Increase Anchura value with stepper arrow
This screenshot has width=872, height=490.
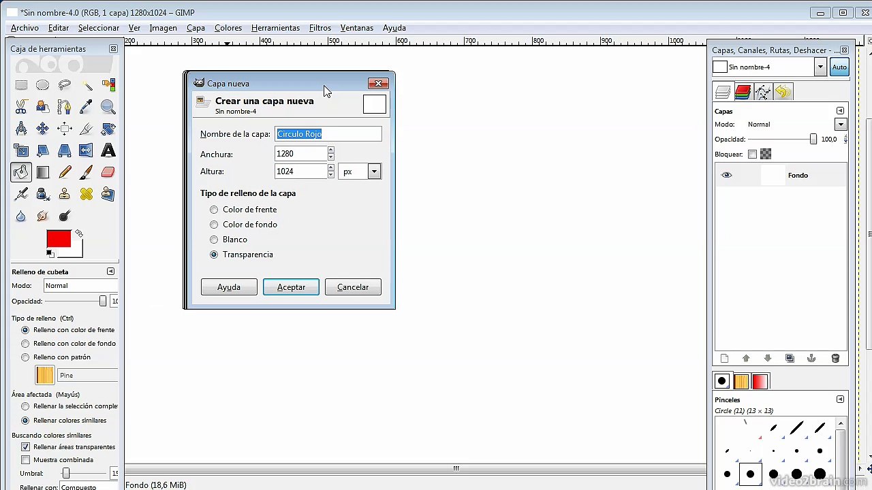tap(331, 150)
